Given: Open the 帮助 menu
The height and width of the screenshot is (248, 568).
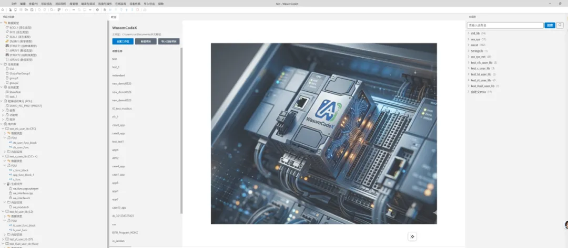Looking at the screenshot, I should [x=161, y=3].
